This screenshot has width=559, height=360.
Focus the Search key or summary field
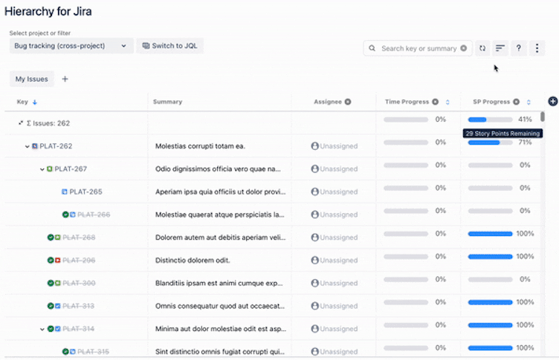click(x=419, y=48)
